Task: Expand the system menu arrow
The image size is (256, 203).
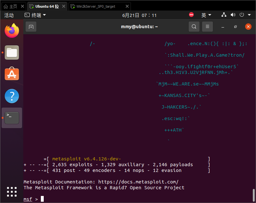Action: pos(249,15)
